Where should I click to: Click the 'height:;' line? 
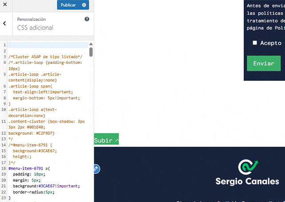(22, 157)
